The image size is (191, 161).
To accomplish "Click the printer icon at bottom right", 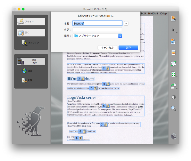I will (174, 136).
